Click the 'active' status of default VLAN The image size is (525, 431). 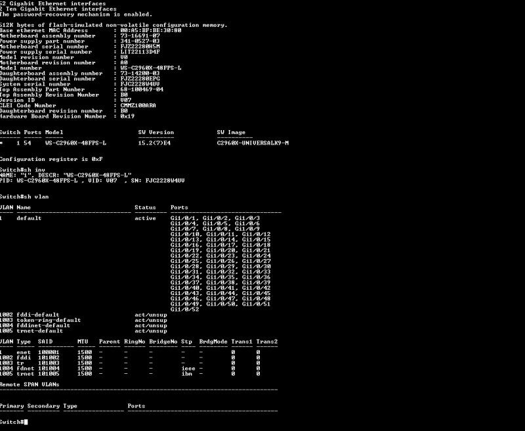pyautogui.click(x=145, y=218)
